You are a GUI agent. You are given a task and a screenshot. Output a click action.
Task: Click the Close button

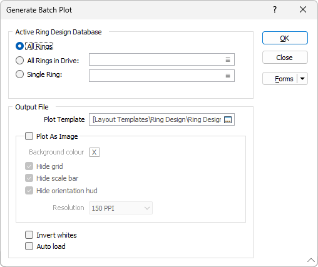coord(285,58)
